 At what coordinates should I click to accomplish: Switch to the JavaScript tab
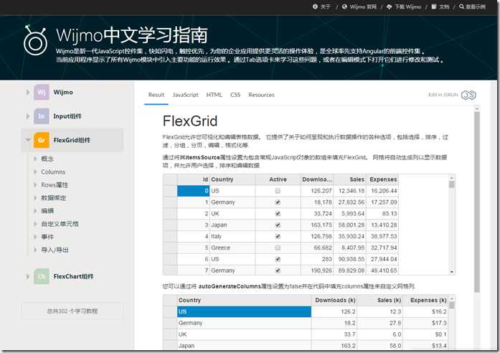(x=185, y=95)
